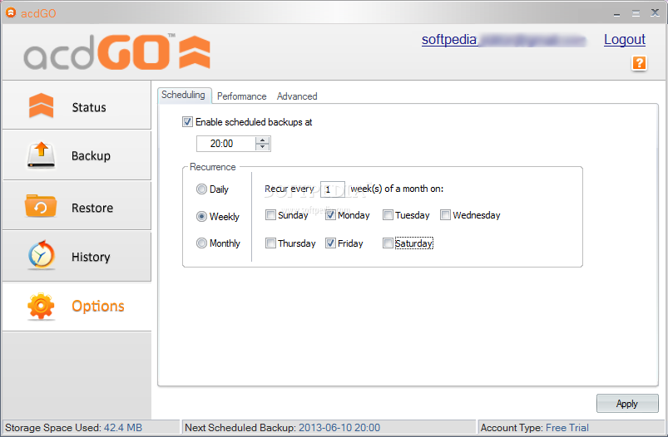The image size is (668, 437).
Task: Check the Tuesday checkbox
Action: (x=388, y=215)
